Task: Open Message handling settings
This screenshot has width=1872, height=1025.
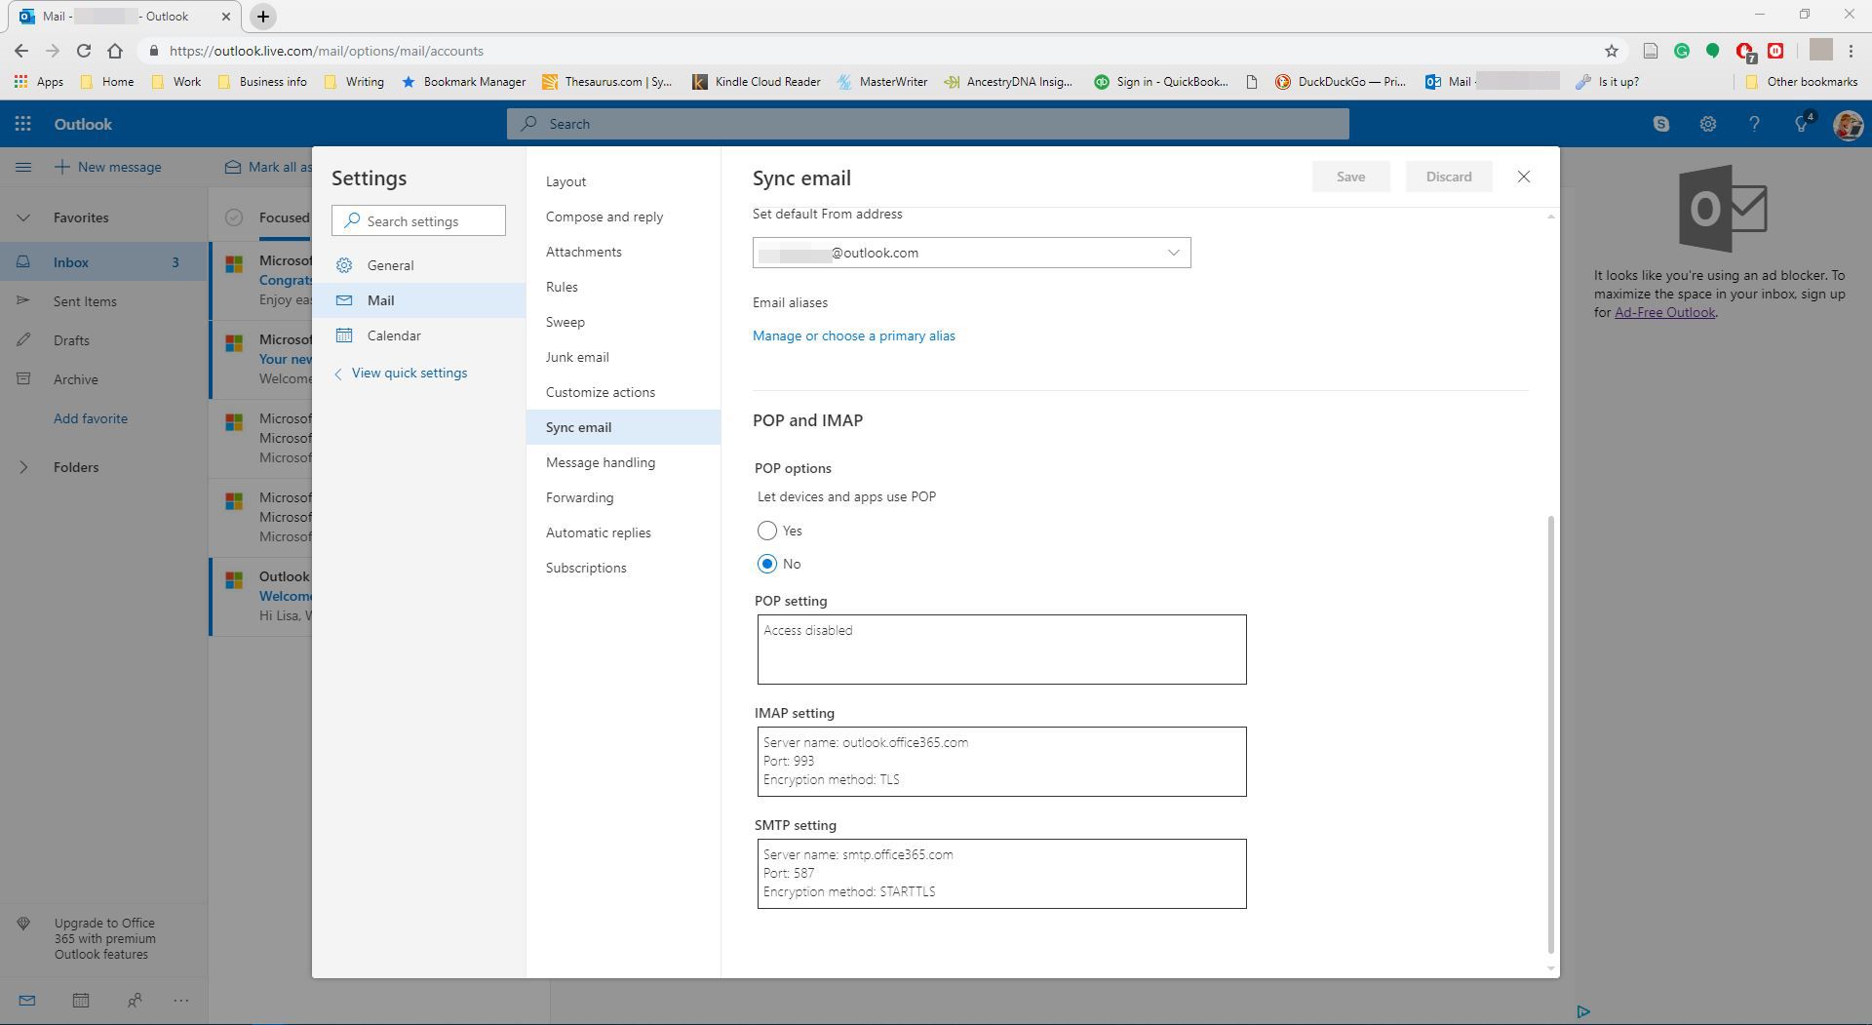Action: point(623,462)
